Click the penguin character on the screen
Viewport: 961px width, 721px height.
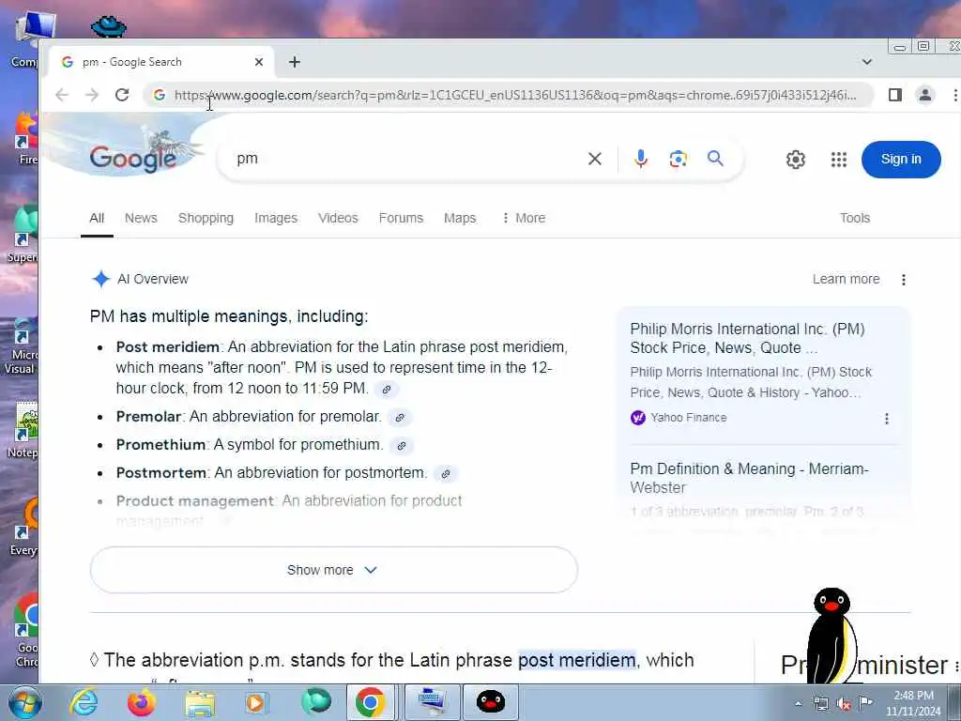pos(831,636)
